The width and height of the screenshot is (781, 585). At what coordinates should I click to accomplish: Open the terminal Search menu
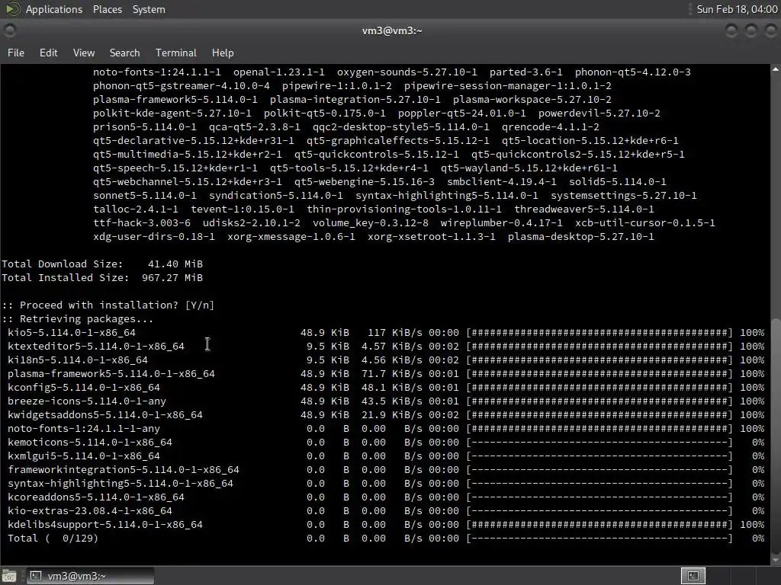[124, 53]
